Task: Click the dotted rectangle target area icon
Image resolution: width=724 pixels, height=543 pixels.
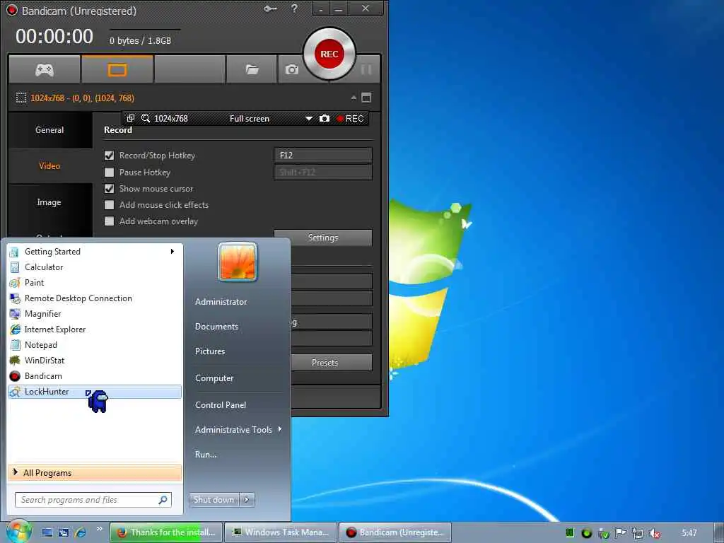Action: (x=21, y=98)
